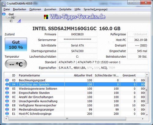
Task: Click the horizontal scrollbar left arrow
Action: pos(6,119)
